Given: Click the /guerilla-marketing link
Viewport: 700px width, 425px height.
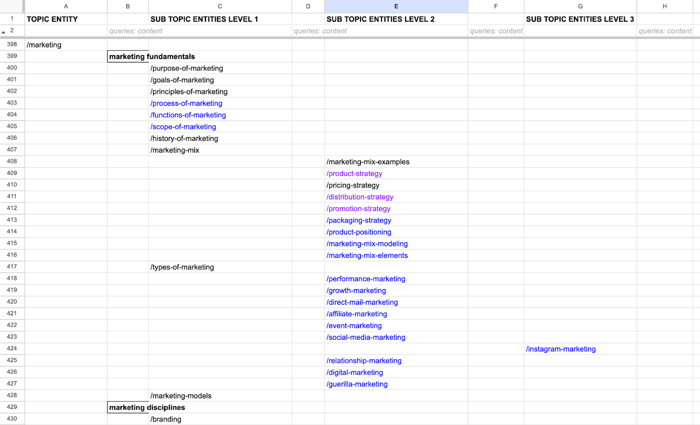Looking at the screenshot, I should click(x=357, y=384).
